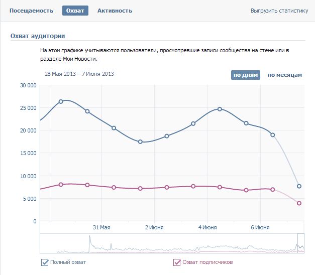315x275 pixels.
Task: Toggle the Охват подписчиков checkbox
Action: coord(177,262)
